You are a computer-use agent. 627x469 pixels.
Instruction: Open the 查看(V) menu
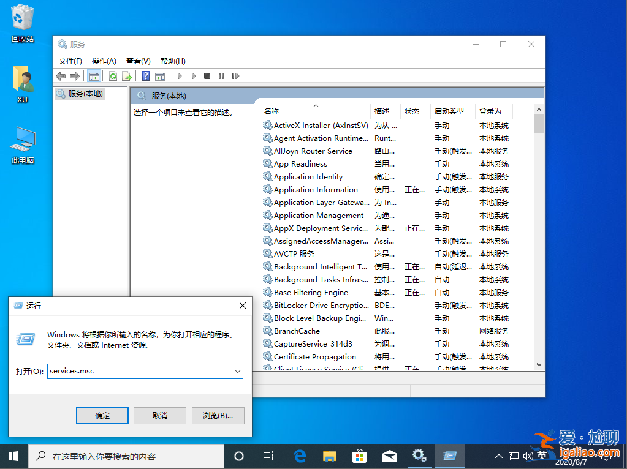pos(138,61)
